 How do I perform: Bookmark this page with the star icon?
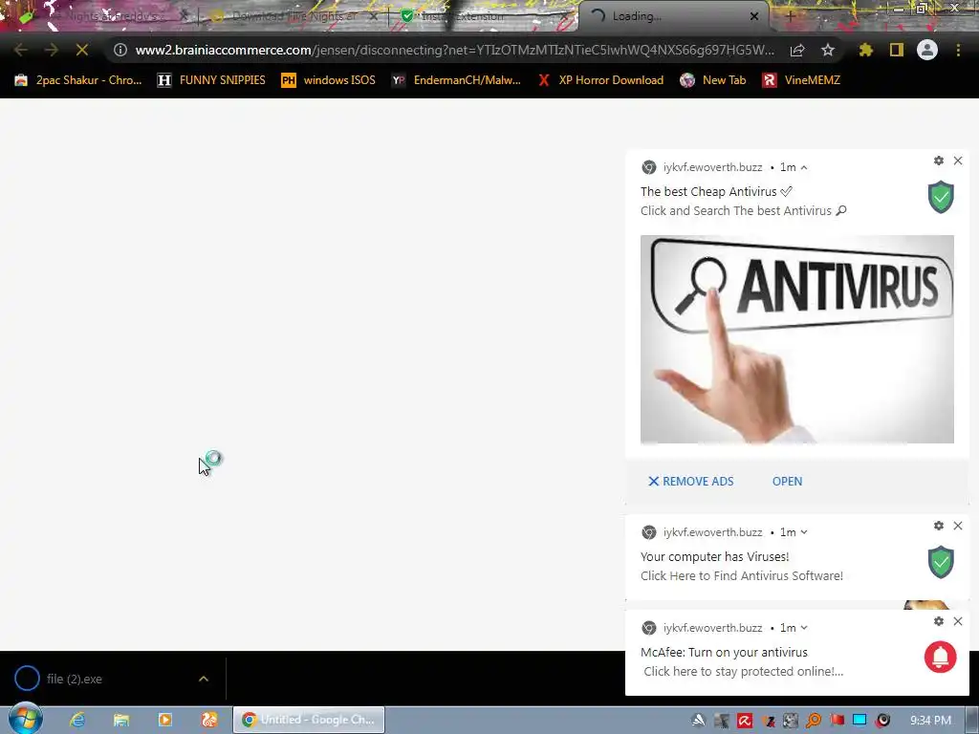point(828,50)
